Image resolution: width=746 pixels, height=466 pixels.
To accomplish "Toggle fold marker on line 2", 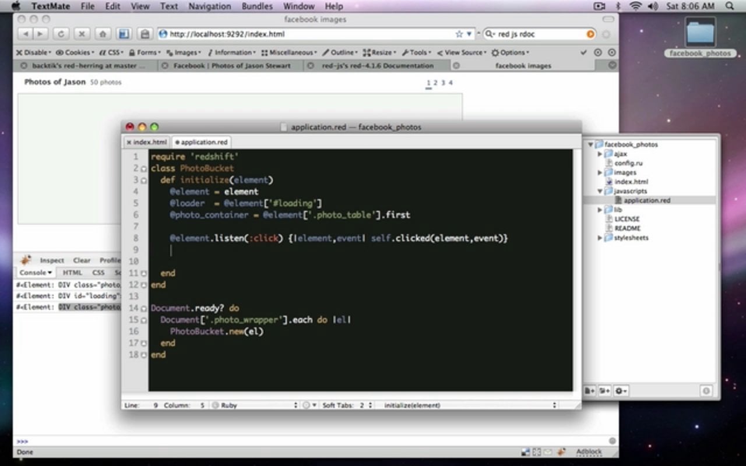I will click(x=144, y=169).
